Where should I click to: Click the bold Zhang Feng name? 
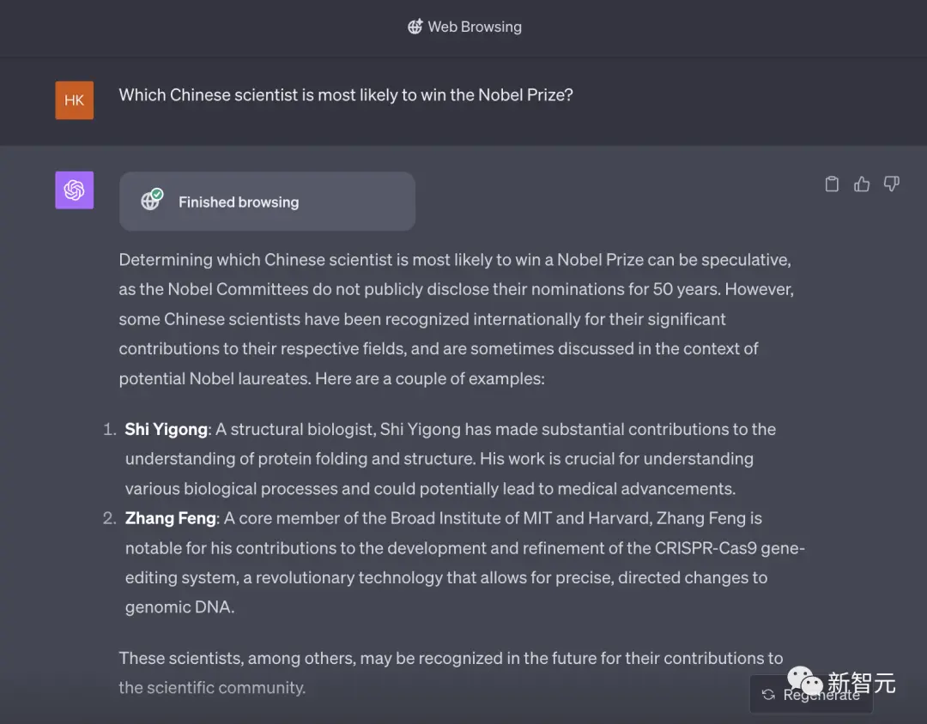click(172, 518)
